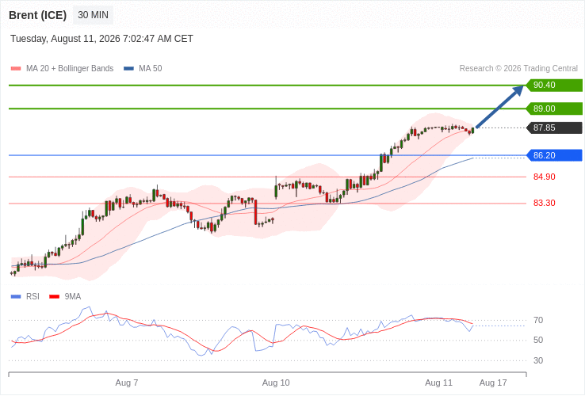Select the 87.85 current price tag

point(554,128)
